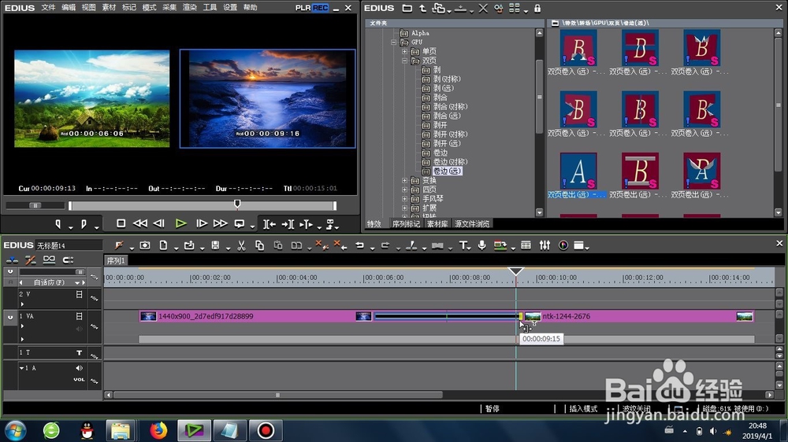Open the voice-over microphone tool
This screenshot has height=442, width=788.
point(481,245)
